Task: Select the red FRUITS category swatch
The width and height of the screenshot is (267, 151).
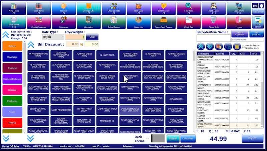Action: [x=12, y=123]
